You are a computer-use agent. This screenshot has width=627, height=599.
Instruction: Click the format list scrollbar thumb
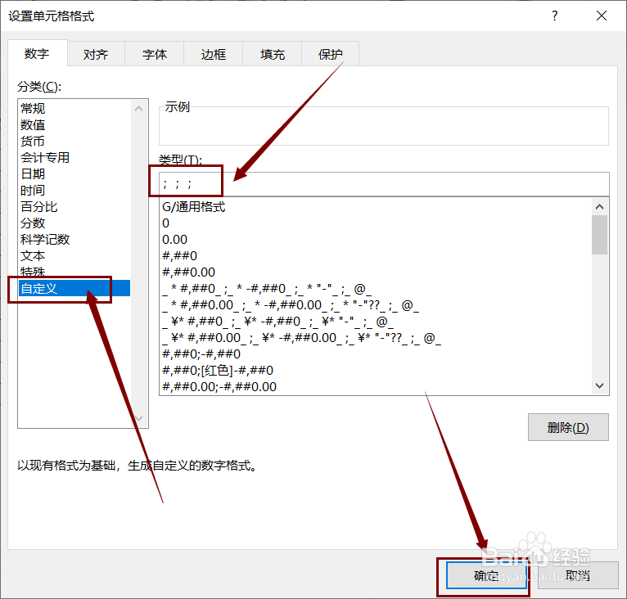pos(599,235)
